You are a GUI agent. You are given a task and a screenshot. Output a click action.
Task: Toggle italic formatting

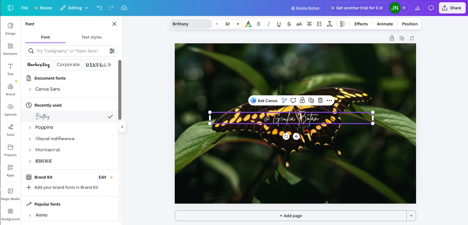point(268,23)
